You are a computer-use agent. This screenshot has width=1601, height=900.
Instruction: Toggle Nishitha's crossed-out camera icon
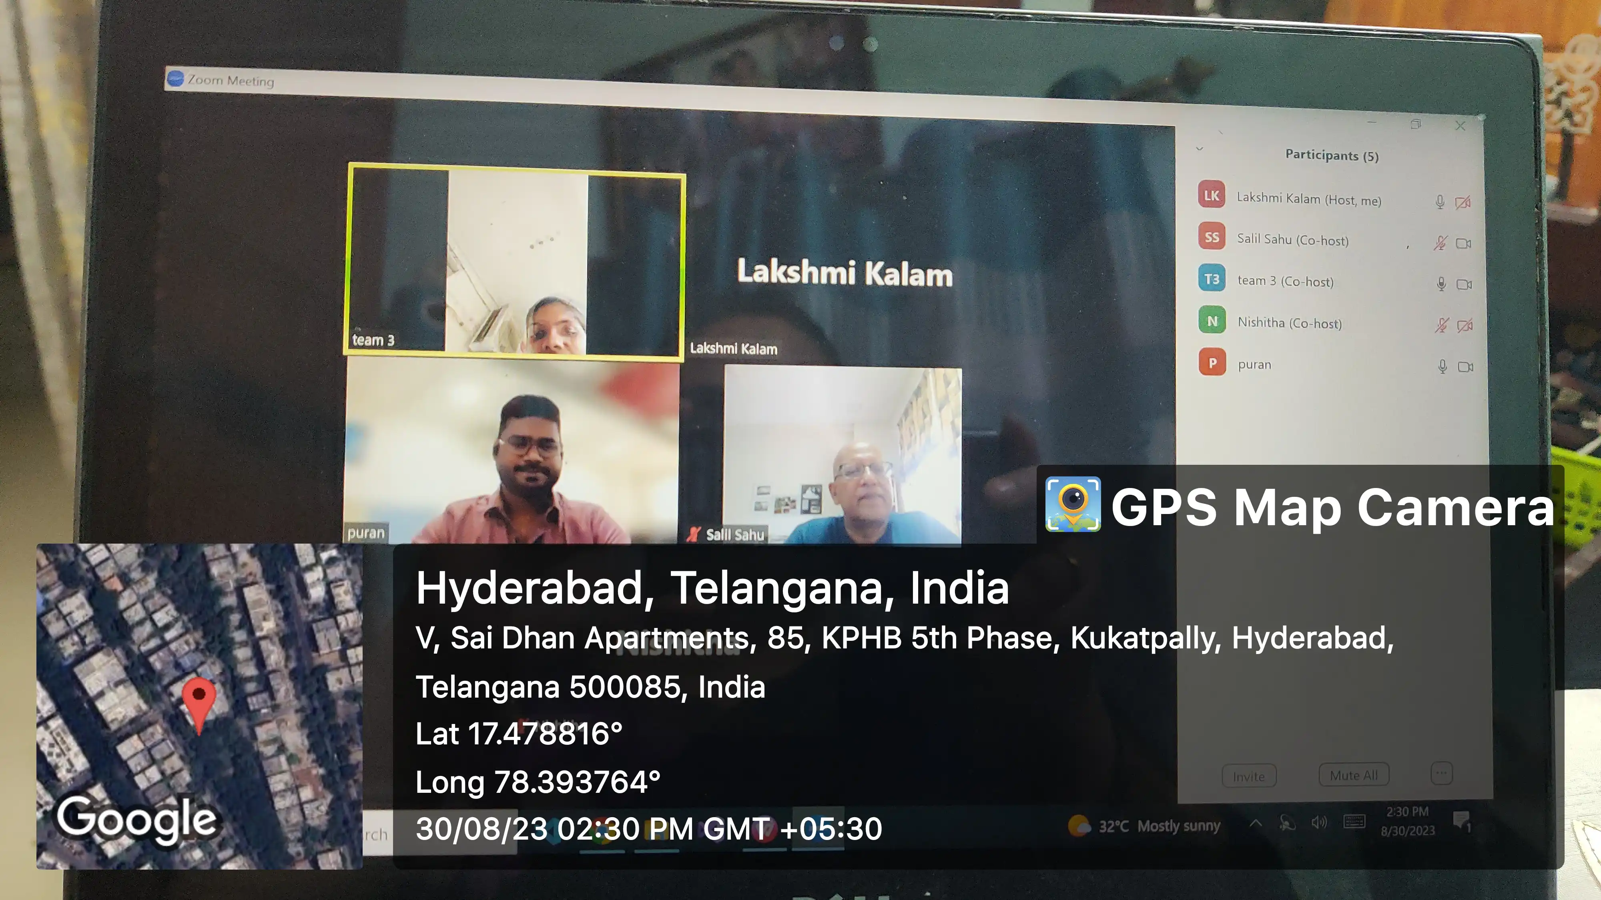coord(1464,326)
